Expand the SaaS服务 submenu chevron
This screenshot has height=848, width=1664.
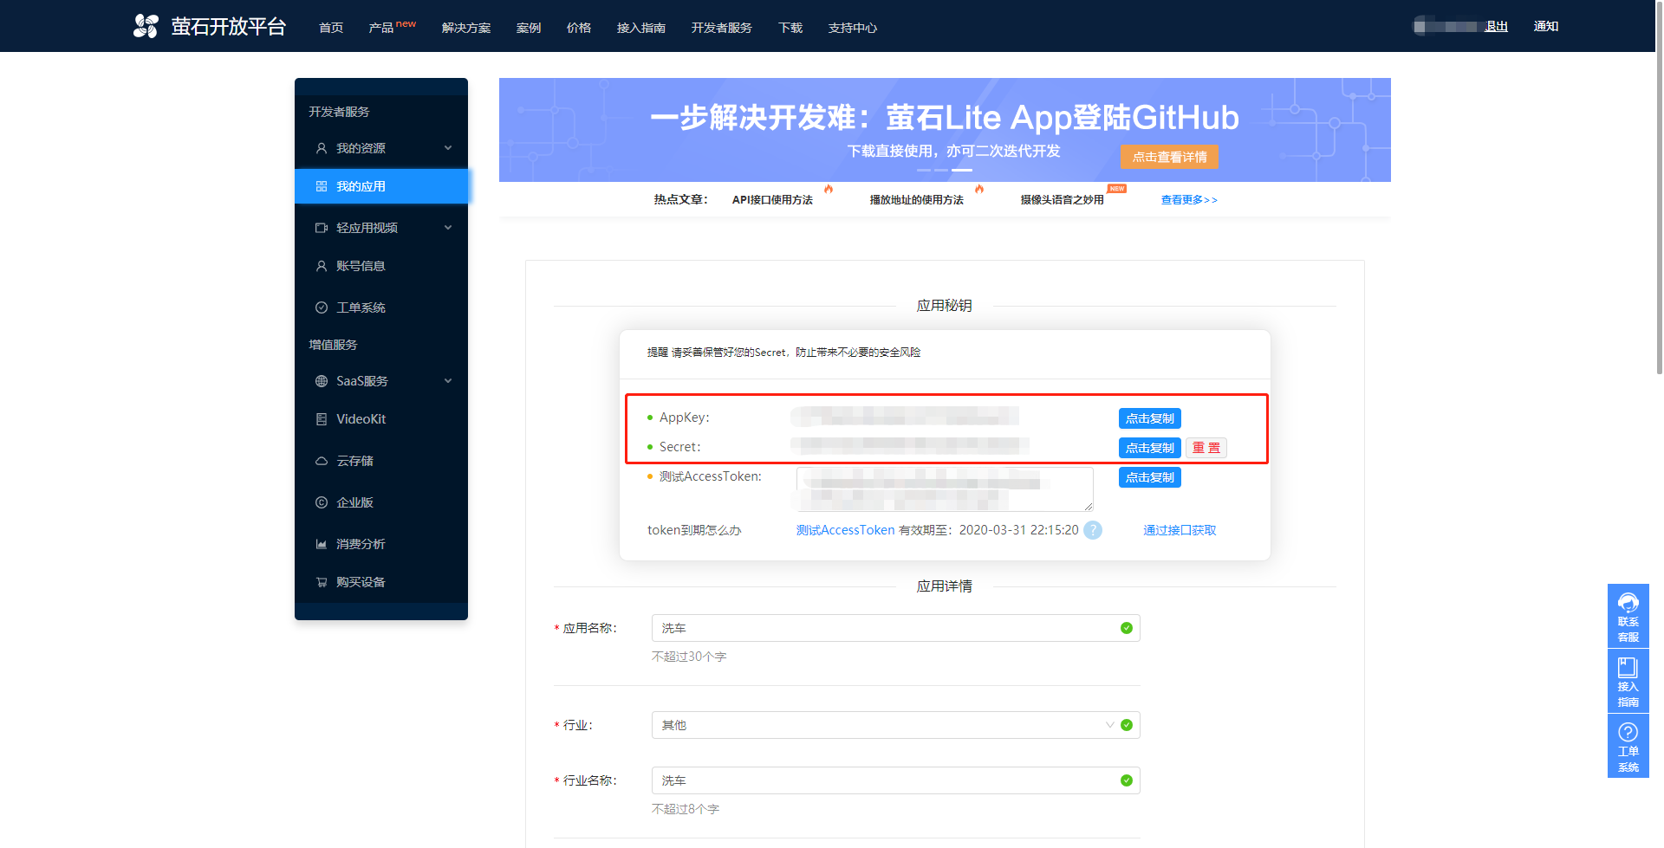448,381
